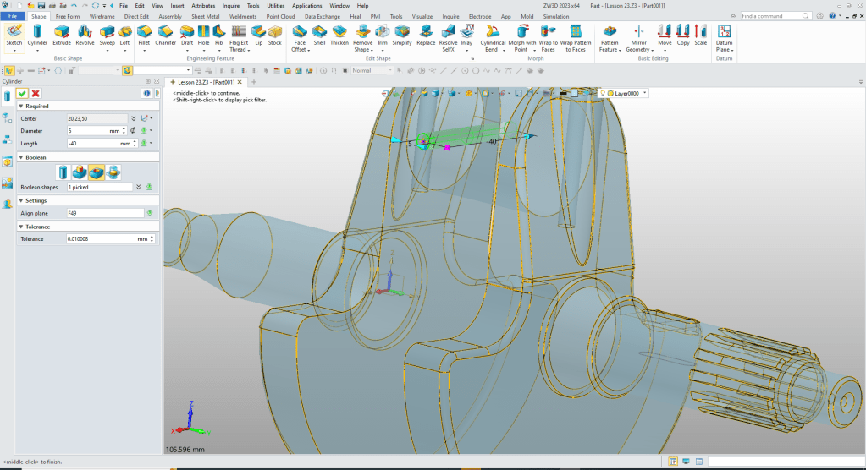Select the Base boolean option
The image size is (866, 470).
(63, 172)
